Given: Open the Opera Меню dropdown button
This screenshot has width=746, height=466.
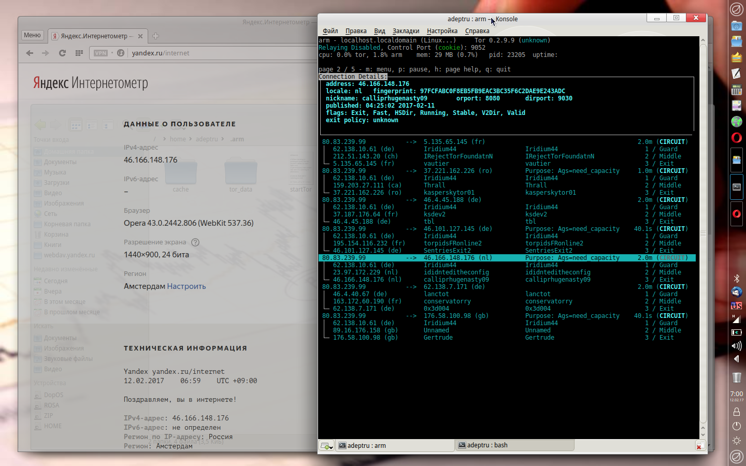Looking at the screenshot, I should 32,35.
